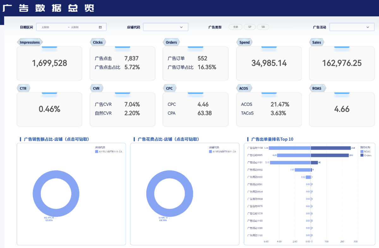Select the Clicks card tag

tap(98, 42)
